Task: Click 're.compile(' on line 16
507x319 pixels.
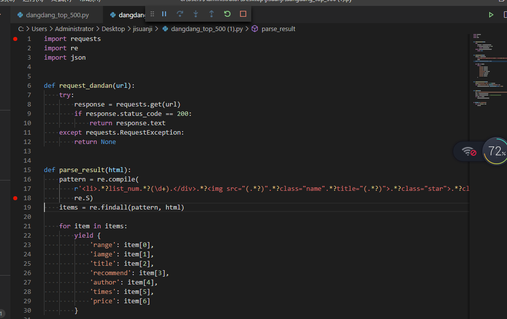Action: (117, 179)
